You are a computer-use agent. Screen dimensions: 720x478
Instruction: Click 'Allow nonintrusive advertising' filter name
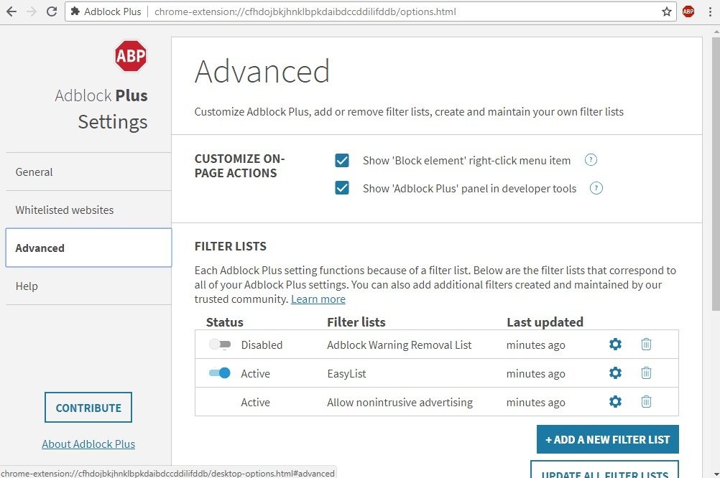(x=400, y=403)
